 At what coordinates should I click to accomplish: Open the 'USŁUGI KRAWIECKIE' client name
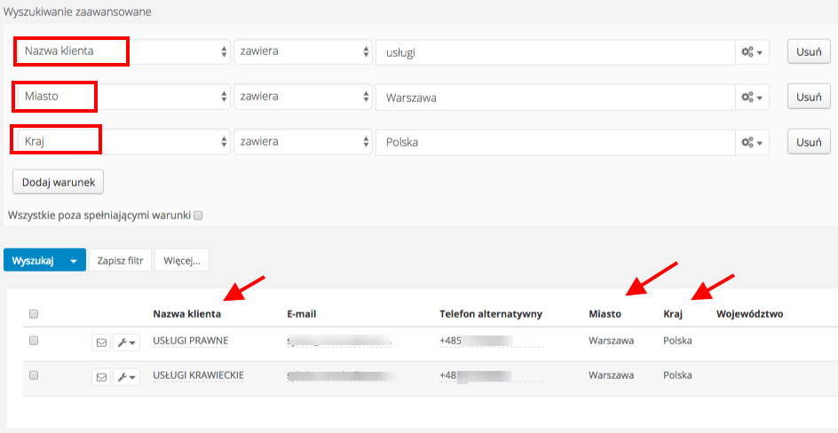pos(198,375)
